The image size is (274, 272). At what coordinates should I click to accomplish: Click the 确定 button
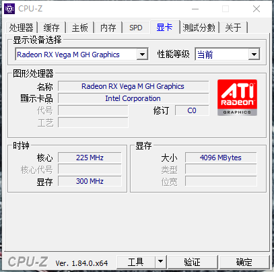244,262
